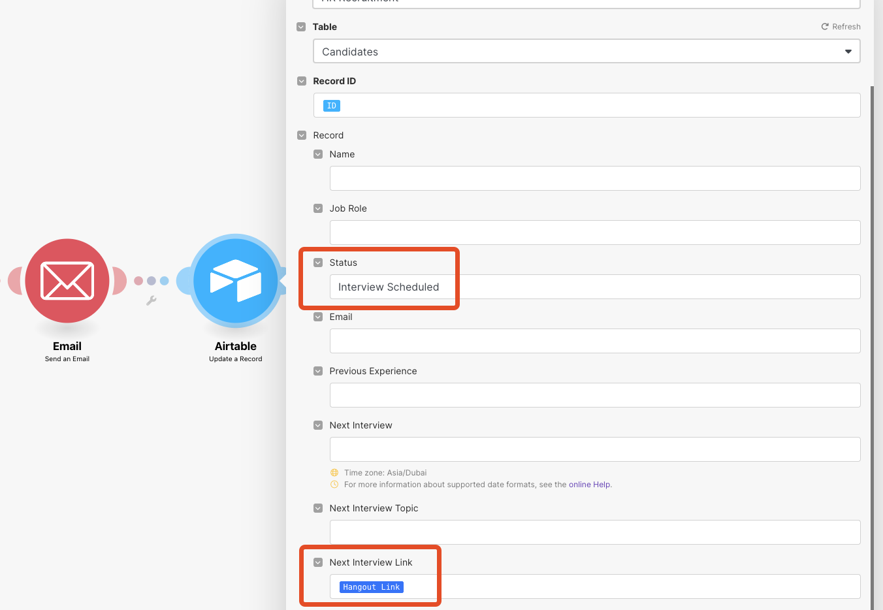Select the Hangout Link pill
This screenshot has height=610, width=883.
click(372, 587)
